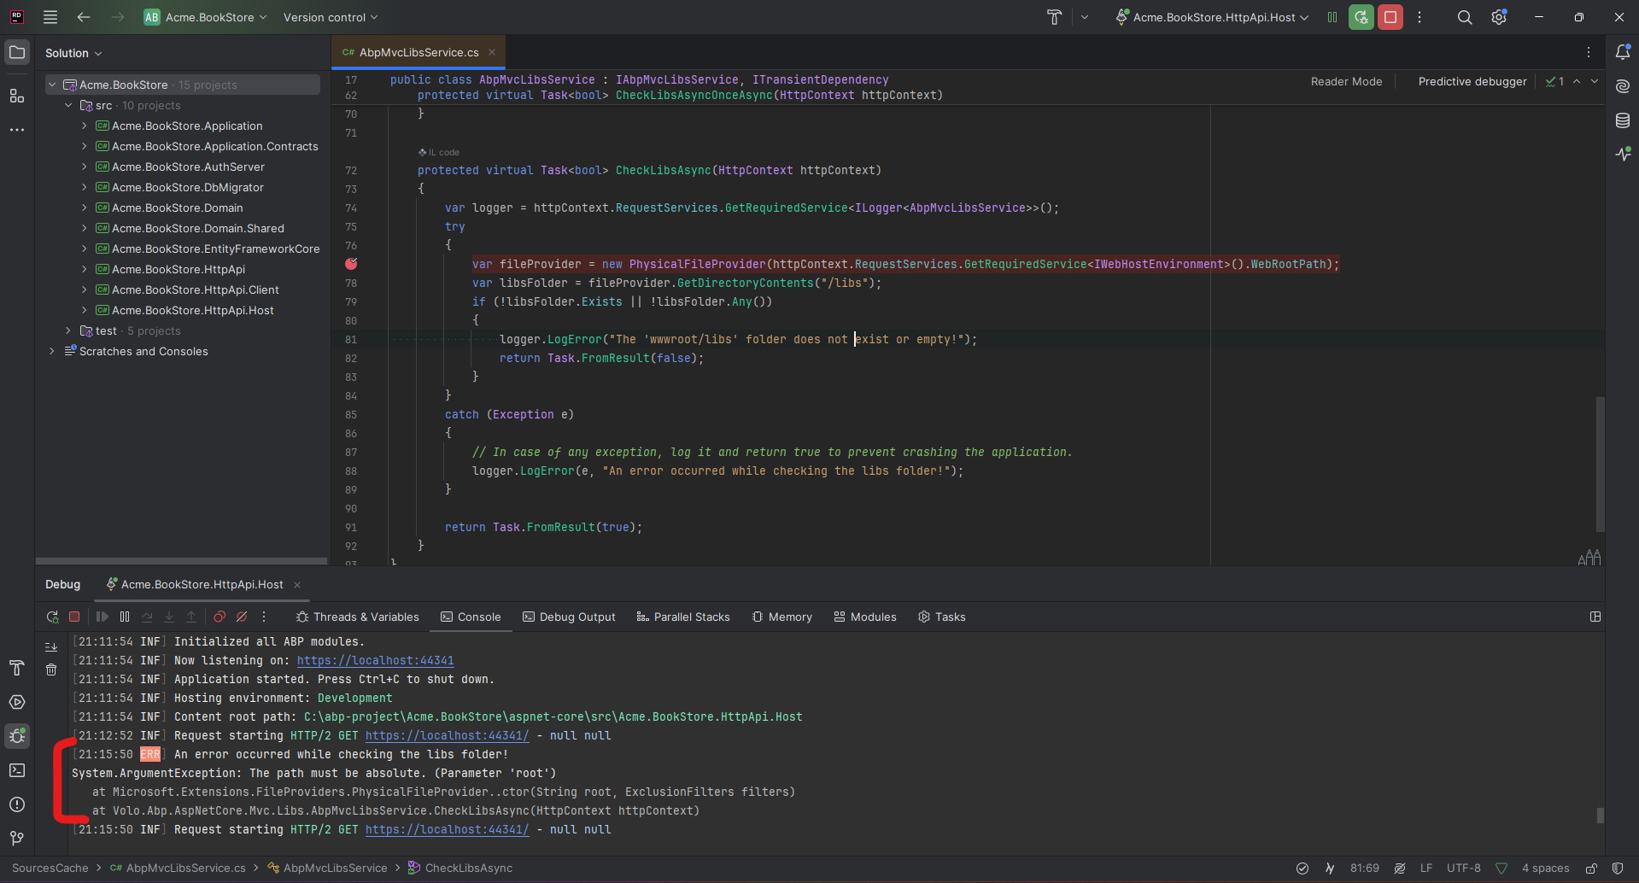Stop the debug session with the red square

click(x=74, y=617)
